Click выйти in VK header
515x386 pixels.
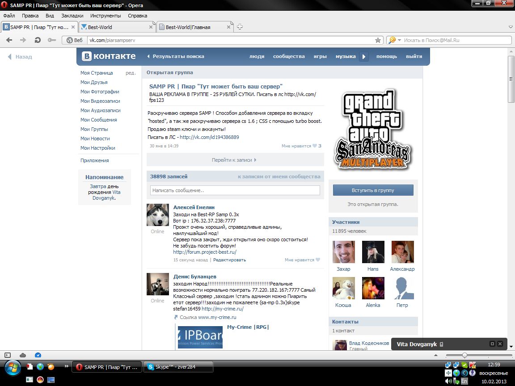point(414,56)
